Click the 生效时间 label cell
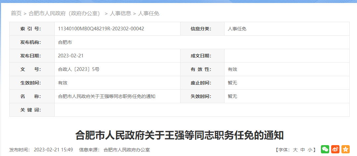The width and height of the screenshot is (357, 156). tap(32, 83)
